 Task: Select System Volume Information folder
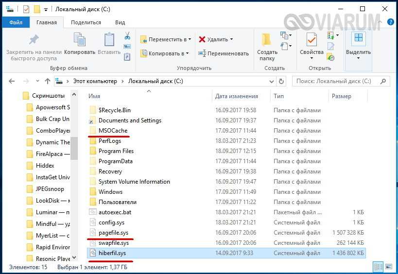134,182
